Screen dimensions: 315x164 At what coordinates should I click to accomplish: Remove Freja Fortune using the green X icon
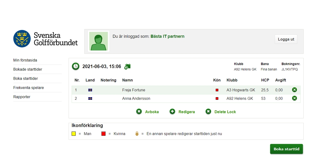295,90
